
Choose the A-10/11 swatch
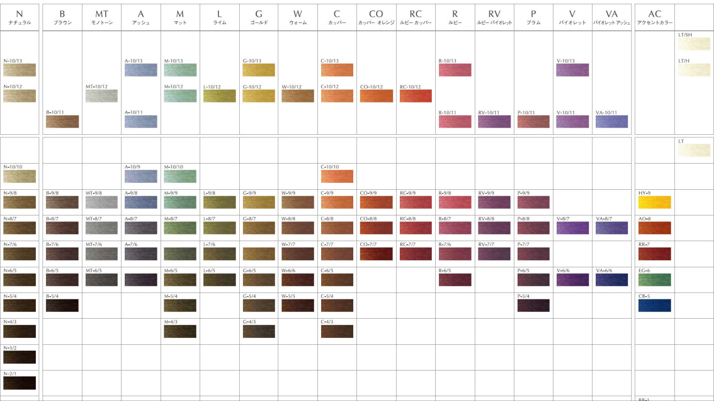point(141,121)
